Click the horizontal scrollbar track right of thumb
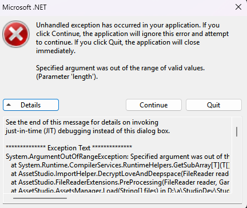247x208 pixels. (x=149, y=198)
